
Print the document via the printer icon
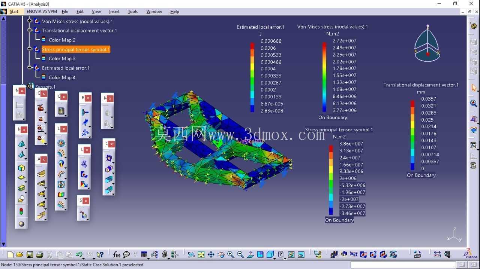pos(39,255)
